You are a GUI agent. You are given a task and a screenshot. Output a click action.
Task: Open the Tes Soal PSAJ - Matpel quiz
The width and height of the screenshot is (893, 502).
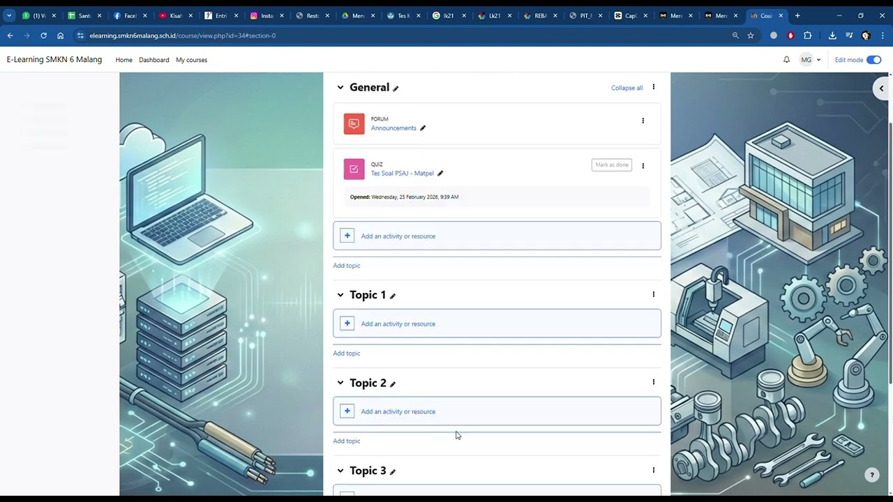click(x=403, y=174)
